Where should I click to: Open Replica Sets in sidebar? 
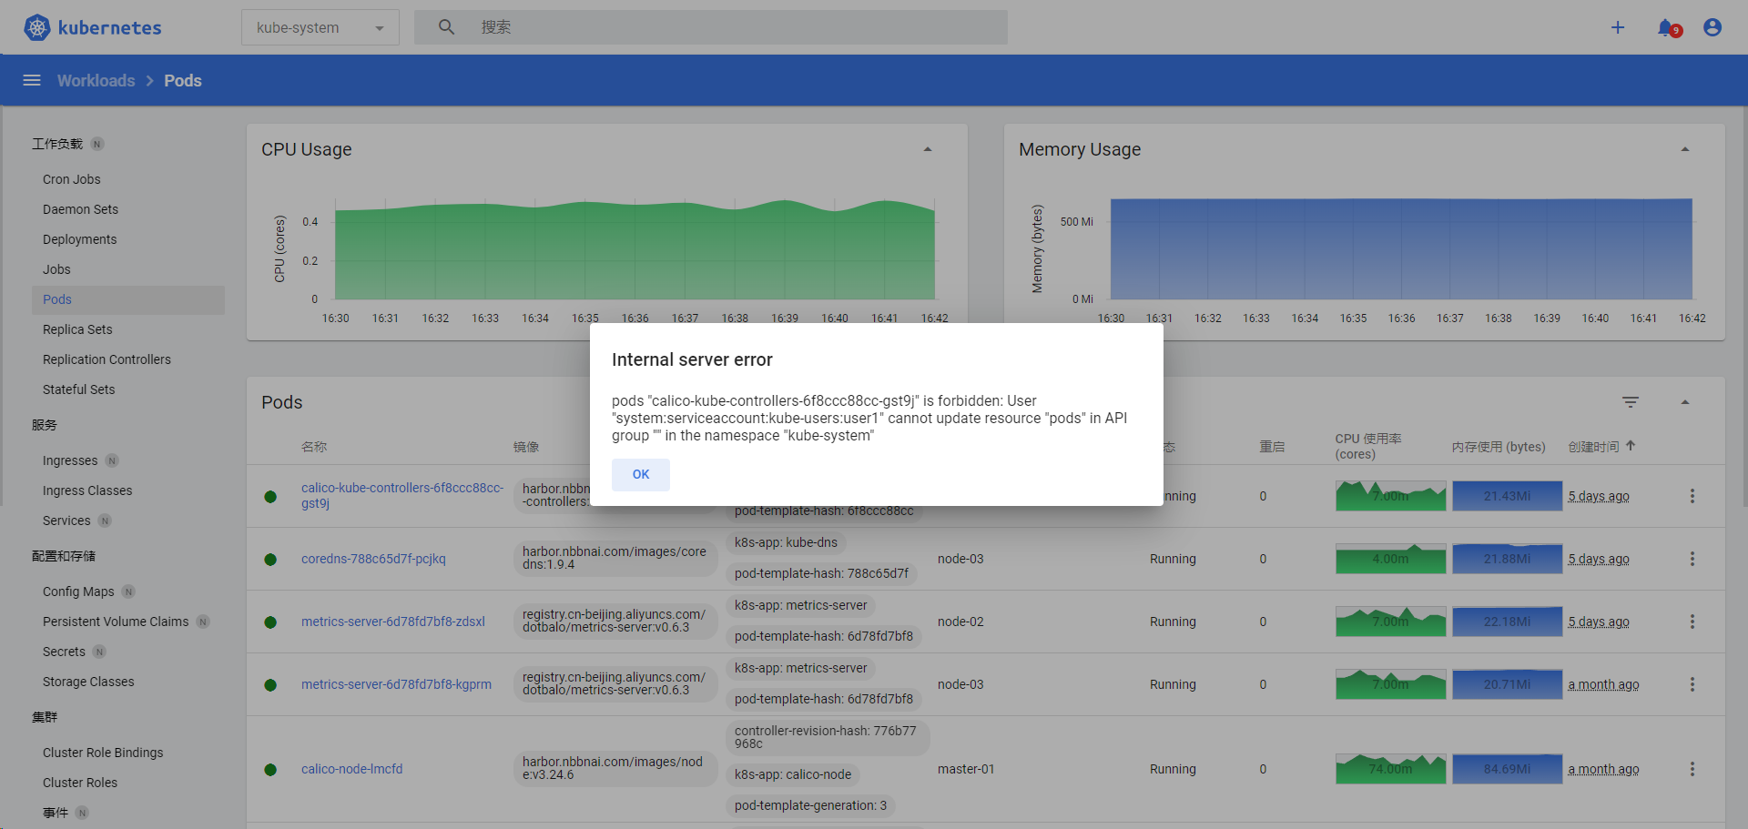pos(77,329)
